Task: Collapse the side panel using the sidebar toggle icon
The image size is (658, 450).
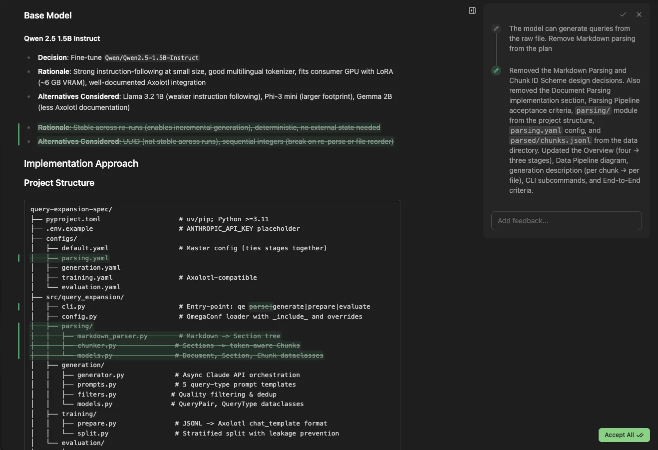Action: (x=472, y=10)
